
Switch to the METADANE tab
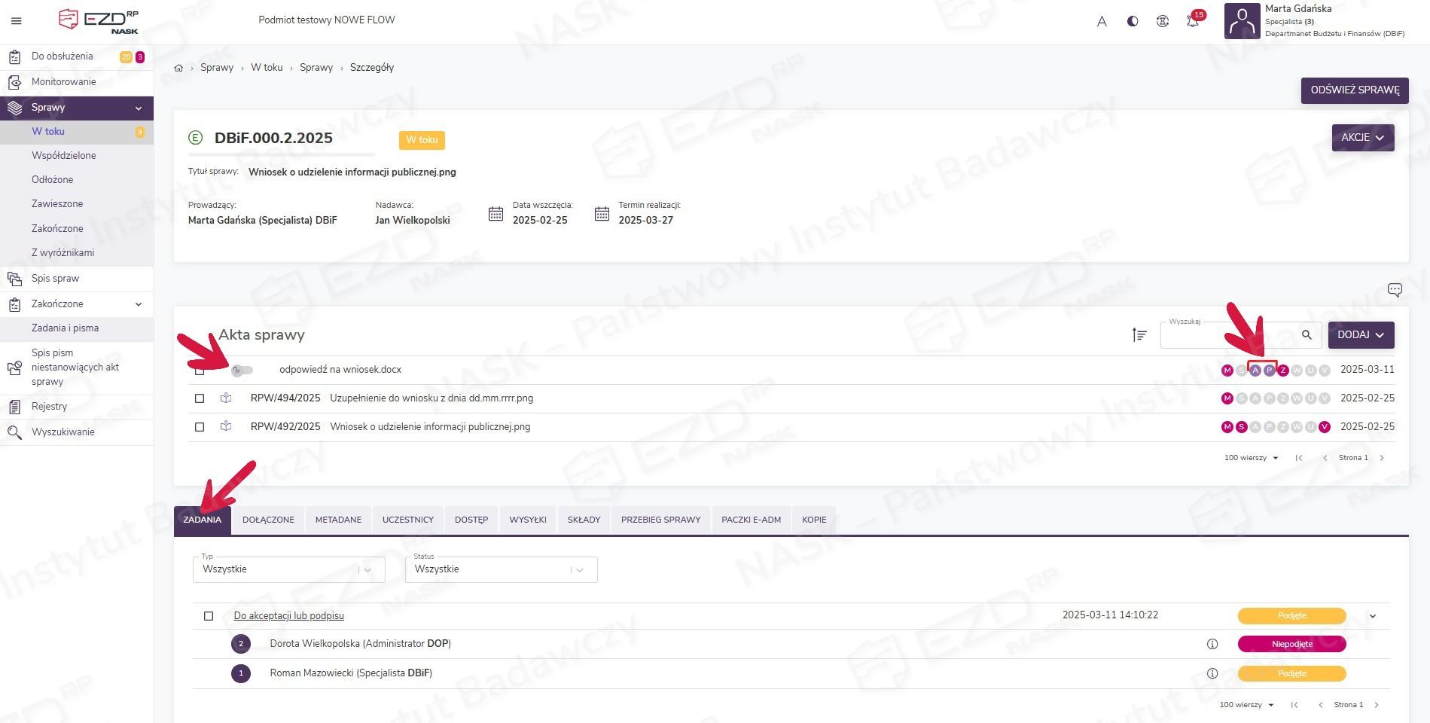(x=338, y=520)
